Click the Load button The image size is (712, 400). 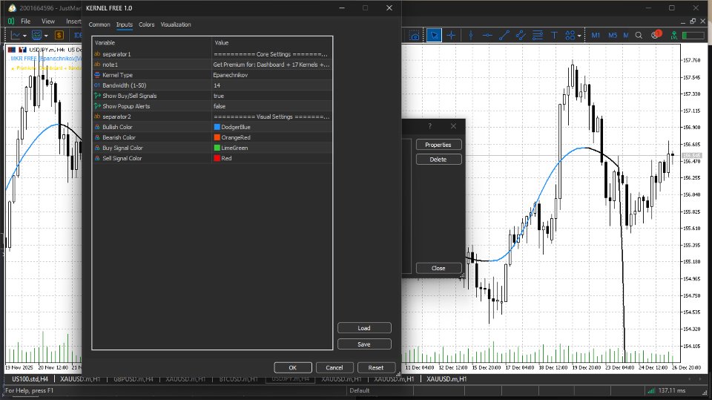pos(364,328)
